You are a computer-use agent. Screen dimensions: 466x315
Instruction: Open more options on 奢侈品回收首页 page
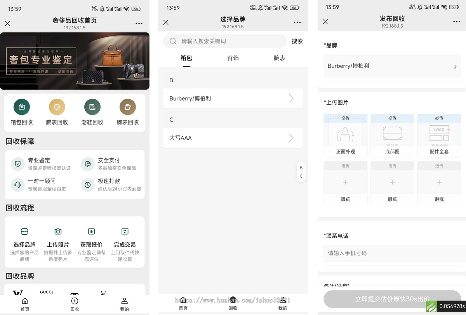click(x=139, y=23)
